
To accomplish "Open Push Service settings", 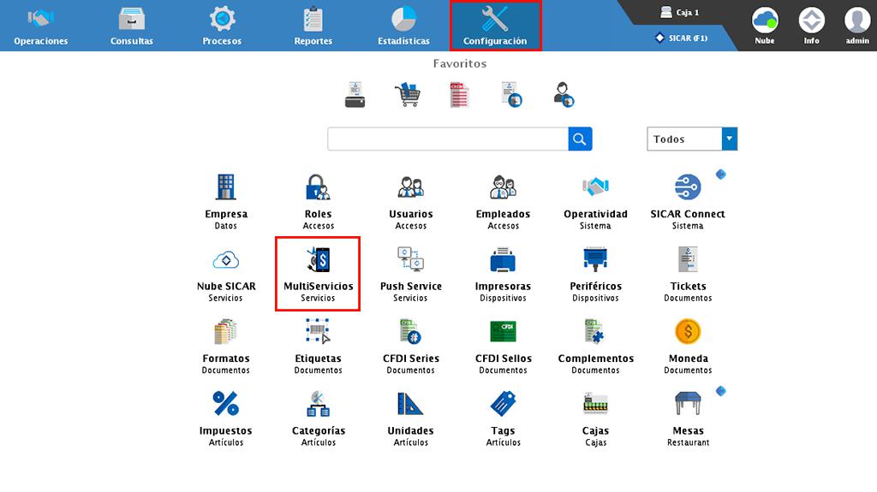I will 411,274.
